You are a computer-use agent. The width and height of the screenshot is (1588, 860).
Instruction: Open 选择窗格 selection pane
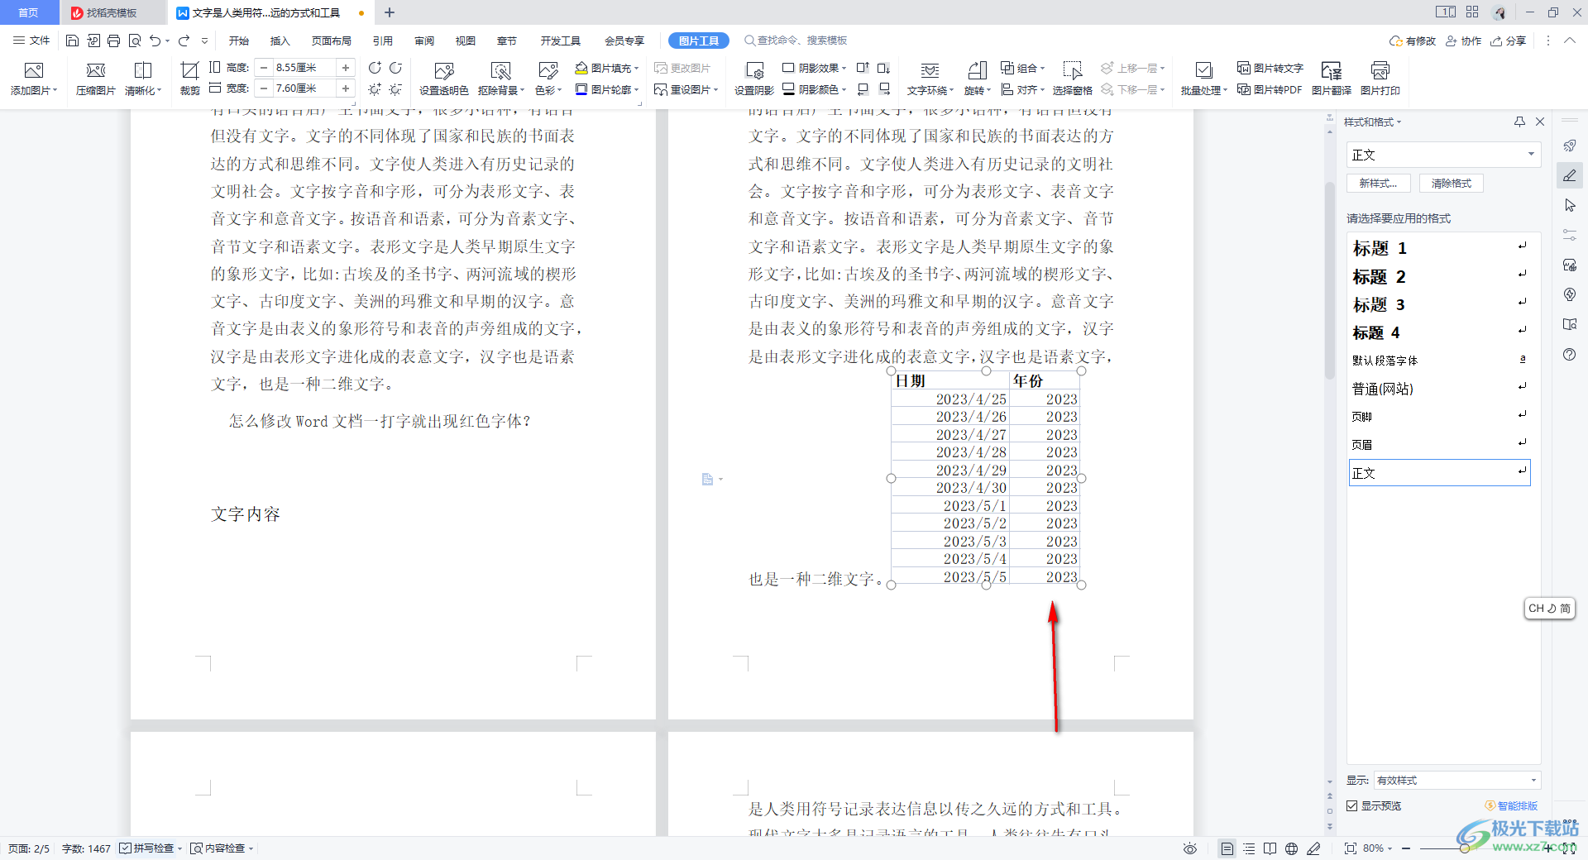[1072, 79]
